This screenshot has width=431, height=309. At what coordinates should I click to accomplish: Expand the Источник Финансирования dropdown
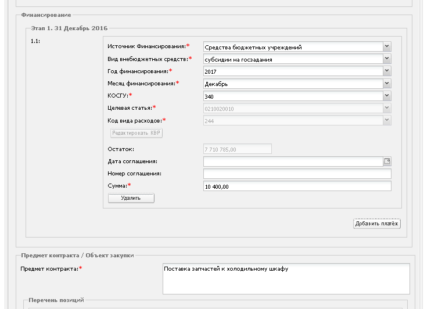(387, 47)
